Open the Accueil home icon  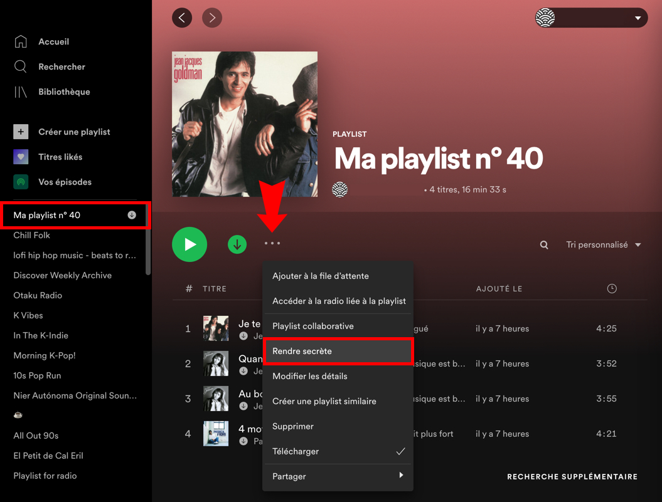point(21,41)
